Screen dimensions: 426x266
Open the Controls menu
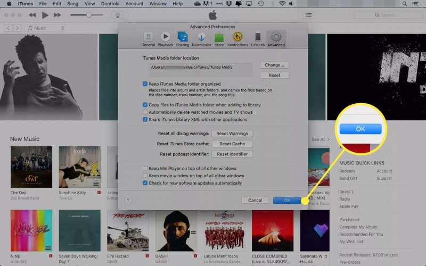[x=110, y=4]
